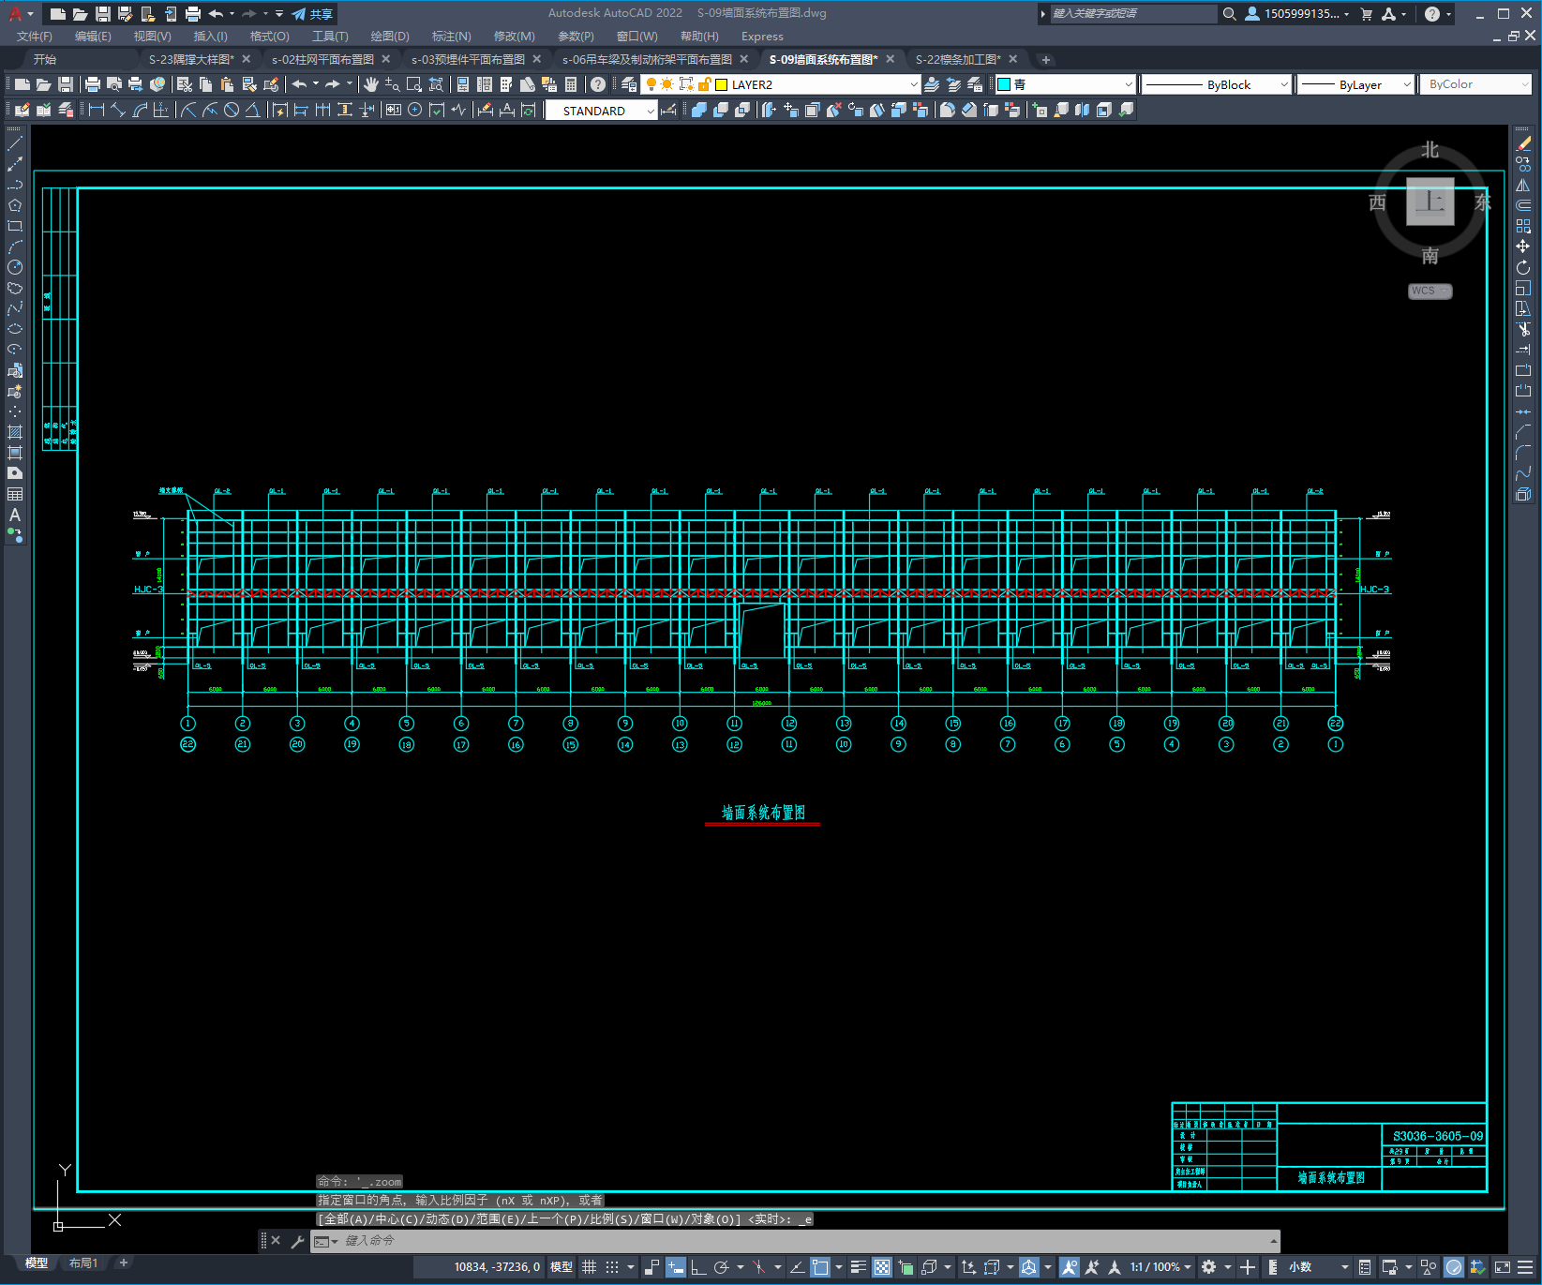This screenshot has height=1285, width=1542.
Task: Click the search magnifier in title bar
Action: 1230,14
